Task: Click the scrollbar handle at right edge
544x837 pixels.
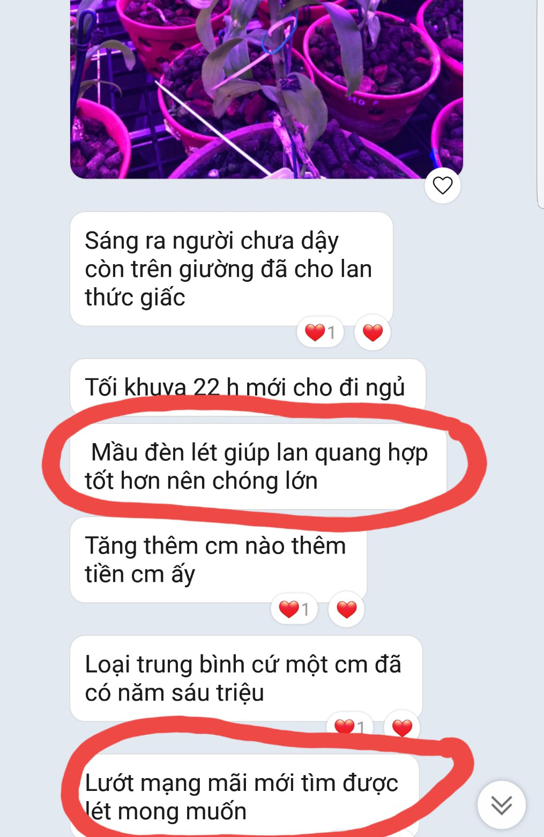Action: tap(540, 102)
